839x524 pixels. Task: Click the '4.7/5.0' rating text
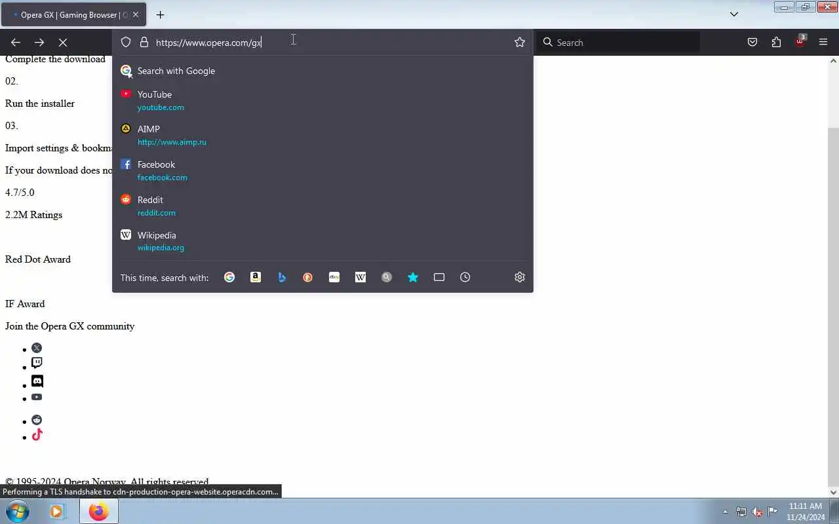point(20,193)
